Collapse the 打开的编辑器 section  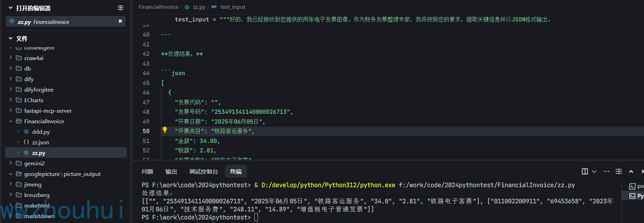pyautogui.click(x=11, y=8)
